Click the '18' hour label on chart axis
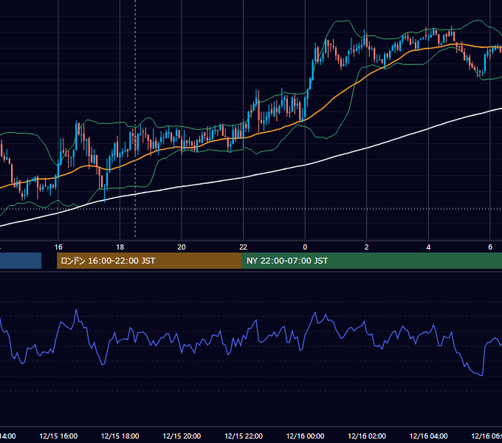Screen dimensions: 502x443 (120, 247)
